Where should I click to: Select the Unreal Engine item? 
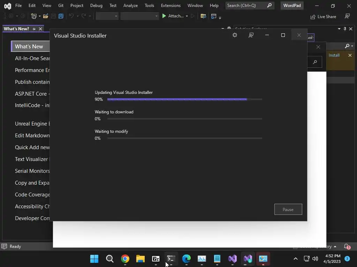[x=32, y=124]
